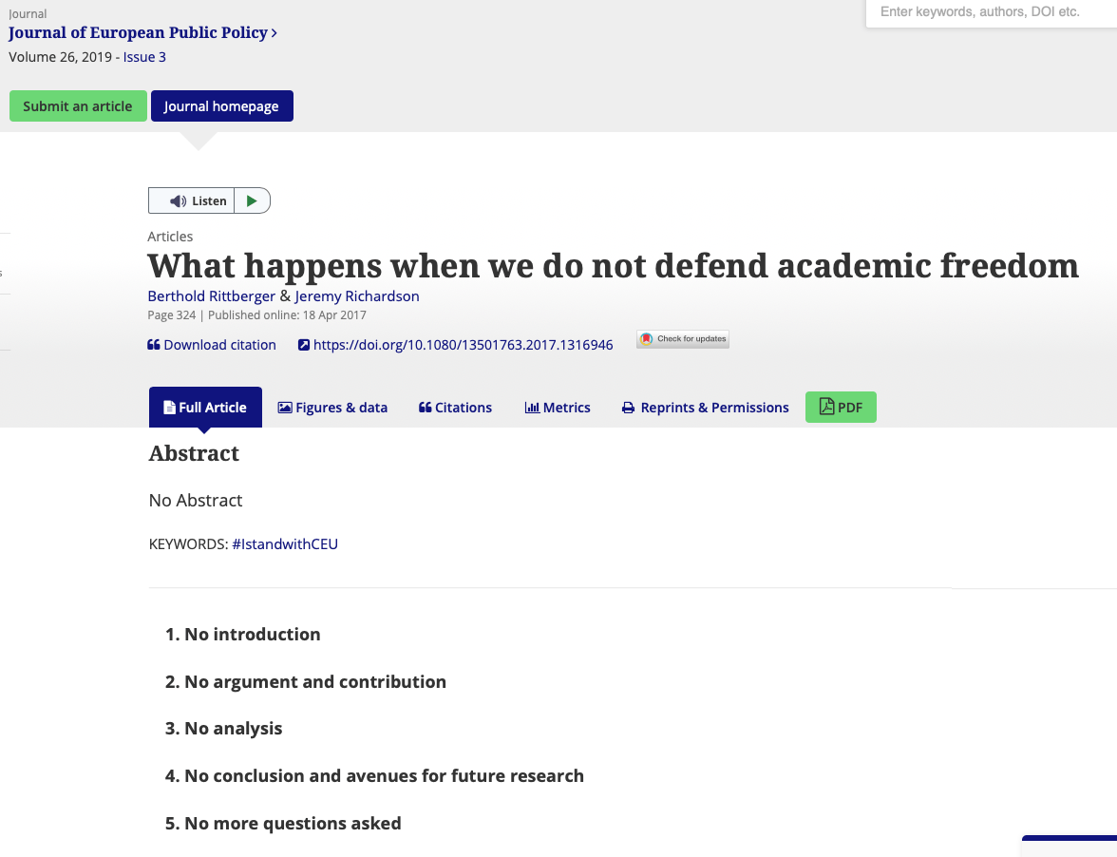Open author Berthold Rittberger's profile
Screen dimensions: 1117x857
[211, 296]
